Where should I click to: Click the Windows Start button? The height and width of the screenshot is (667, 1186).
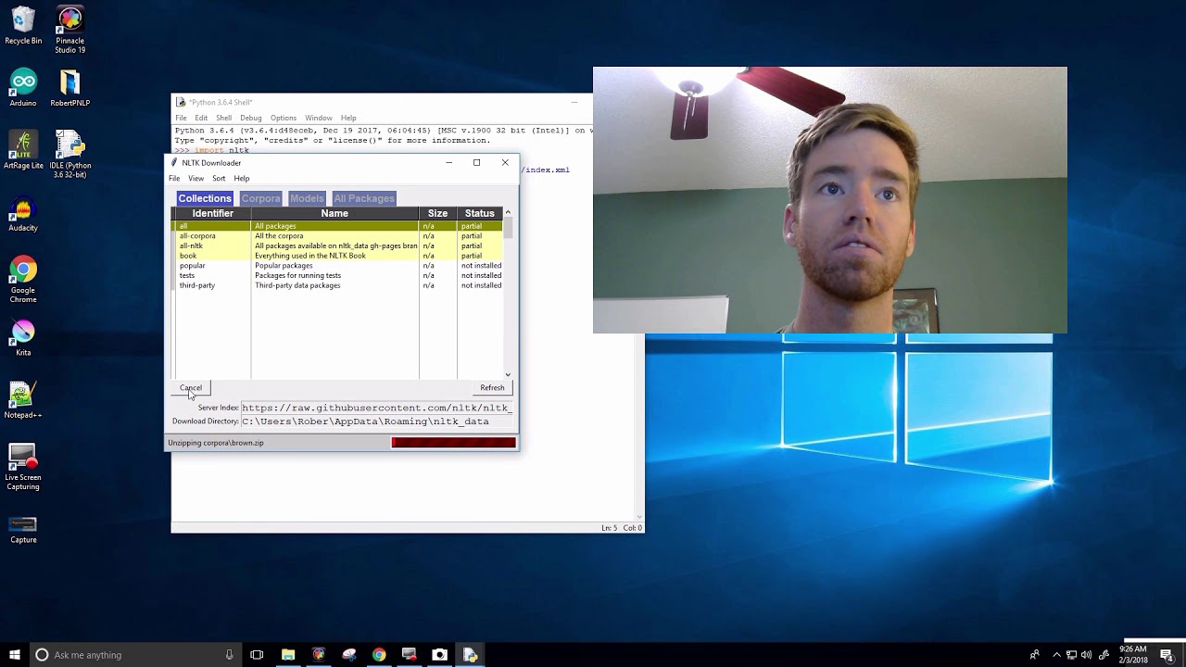pos(15,655)
